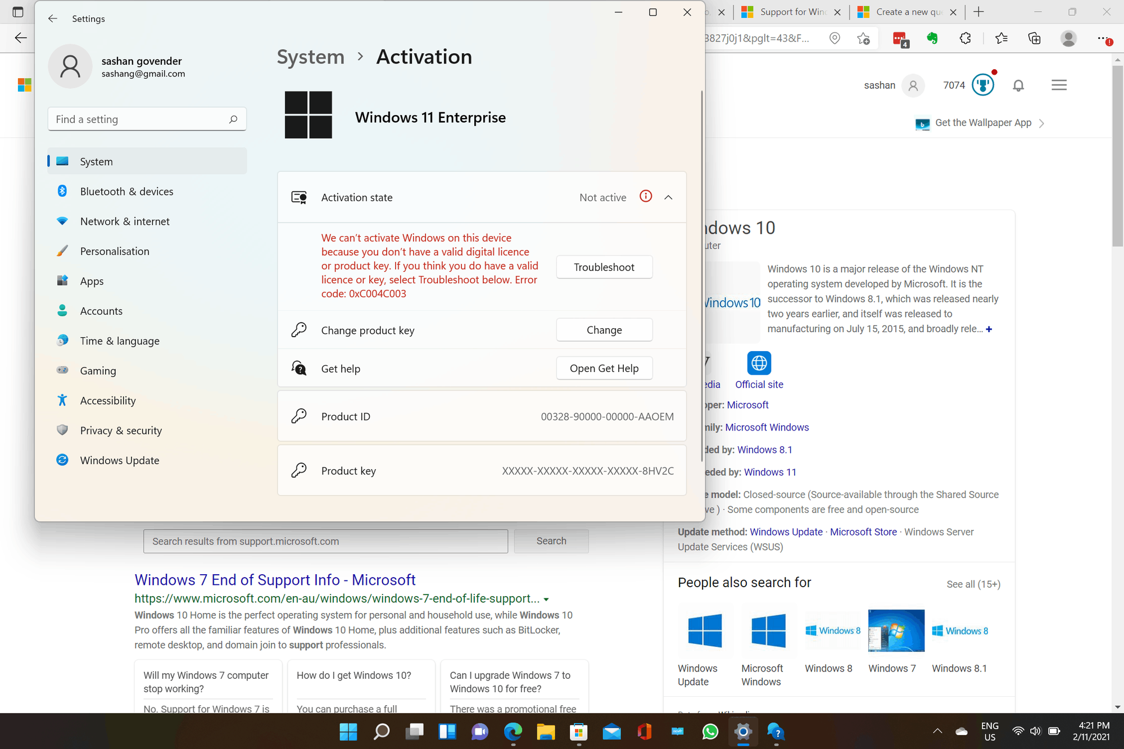1124x749 pixels.
Task: Click the Troubleshoot button
Action: tap(604, 267)
